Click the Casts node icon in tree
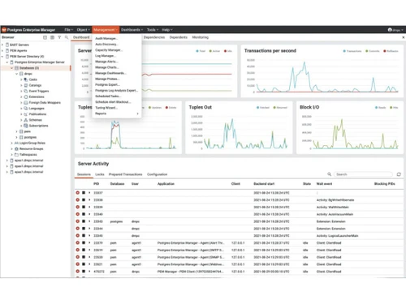The image size is (406, 304). pyautogui.click(x=26, y=79)
